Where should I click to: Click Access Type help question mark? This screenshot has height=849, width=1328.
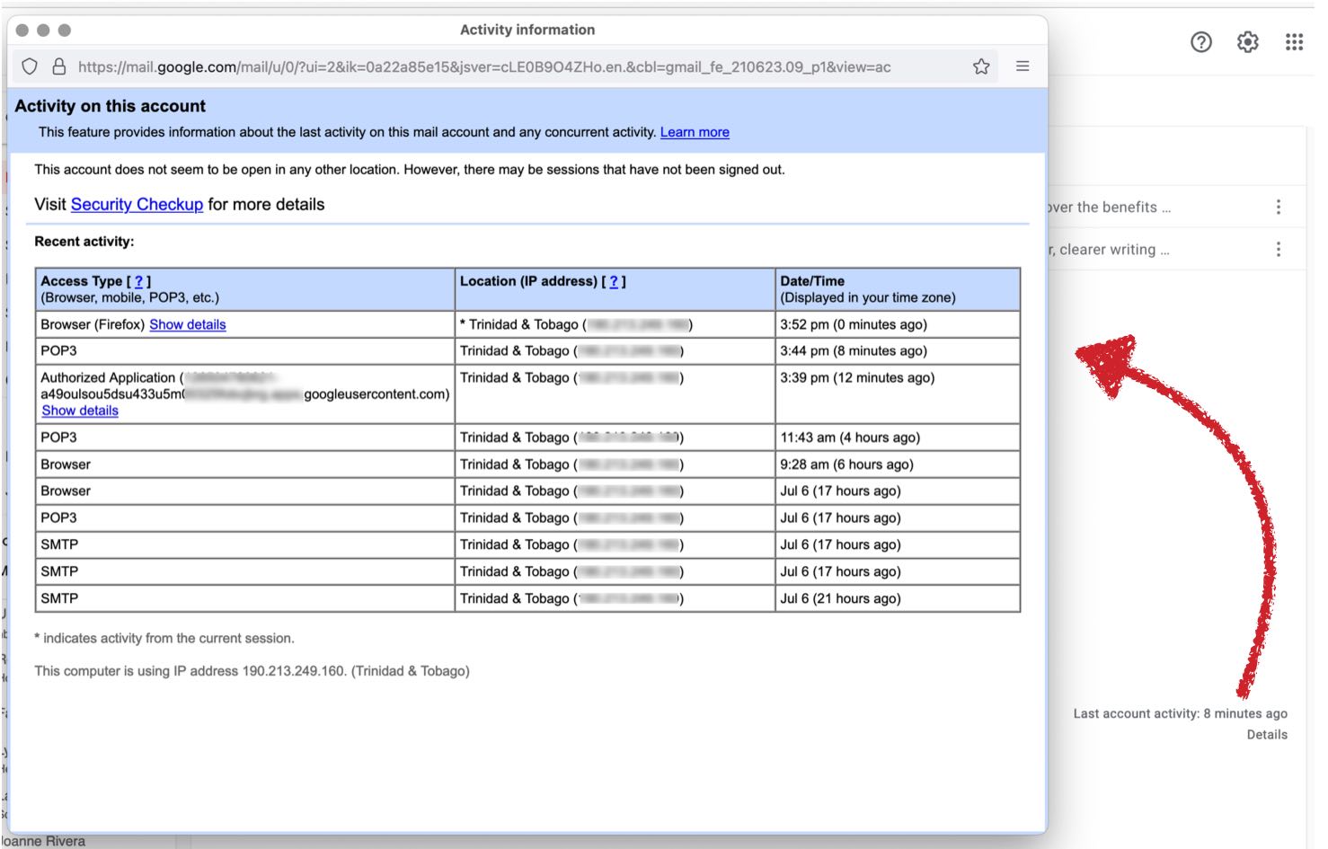[138, 281]
